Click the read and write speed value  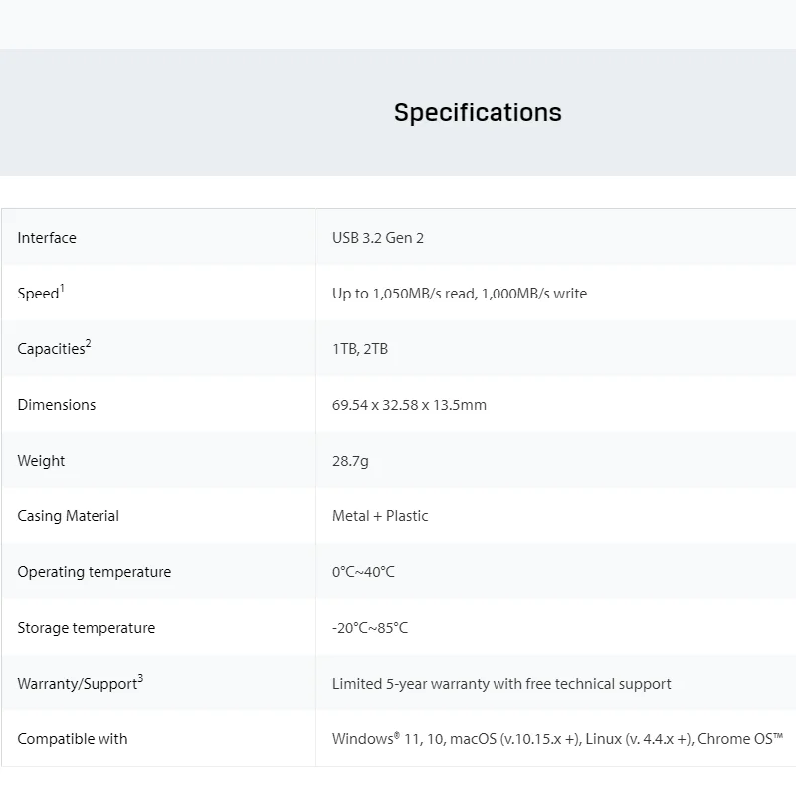pos(460,294)
